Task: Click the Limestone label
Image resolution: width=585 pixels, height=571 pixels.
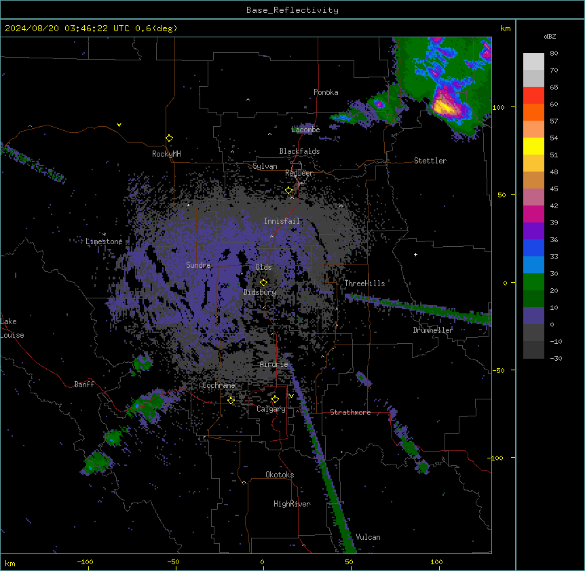Action: pyautogui.click(x=104, y=241)
